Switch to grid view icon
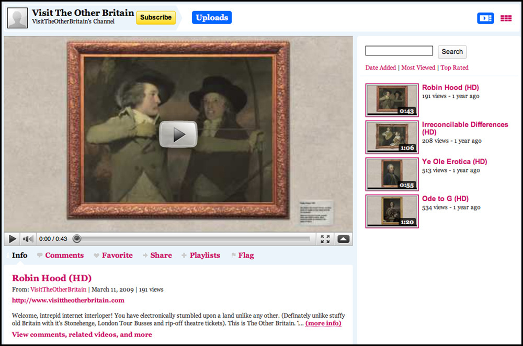This screenshot has width=523, height=346. pyautogui.click(x=506, y=18)
